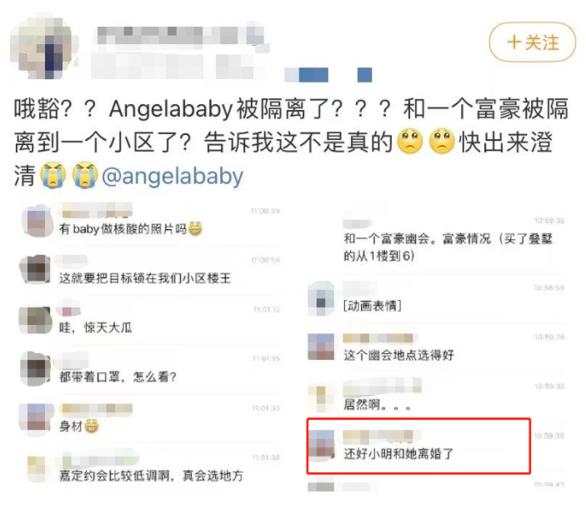Tap avatar beside 哇，惊天大瓜 message
Viewport: 586px width, 519px height.
[35, 320]
